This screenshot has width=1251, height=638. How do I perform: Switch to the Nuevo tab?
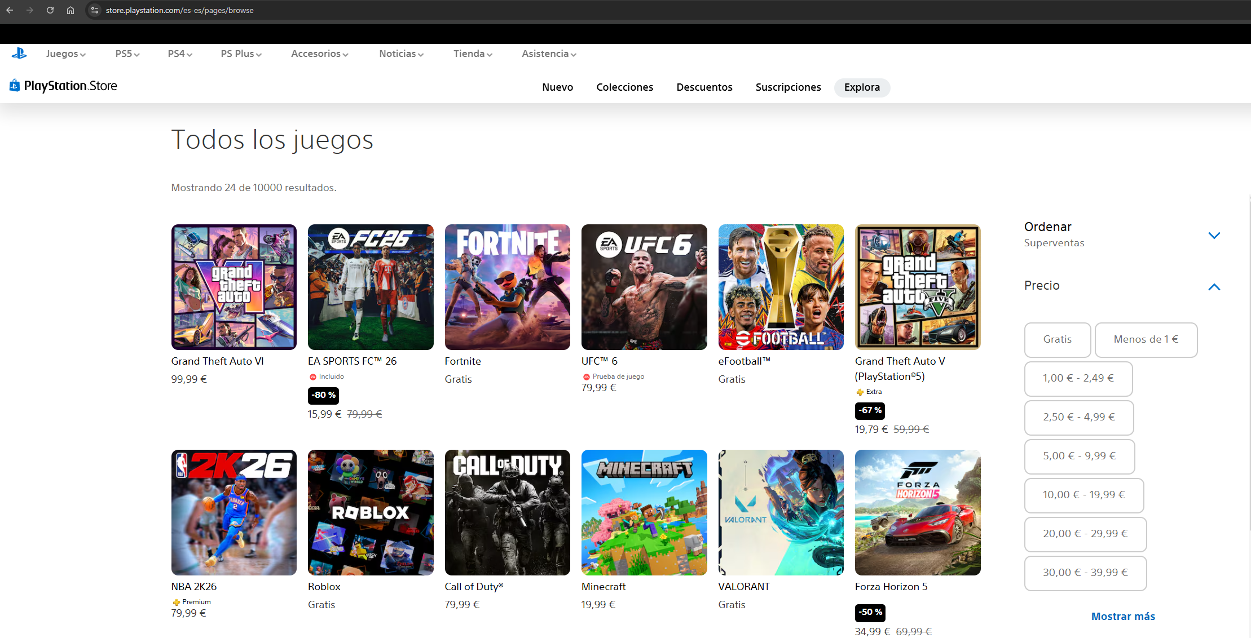point(558,87)
